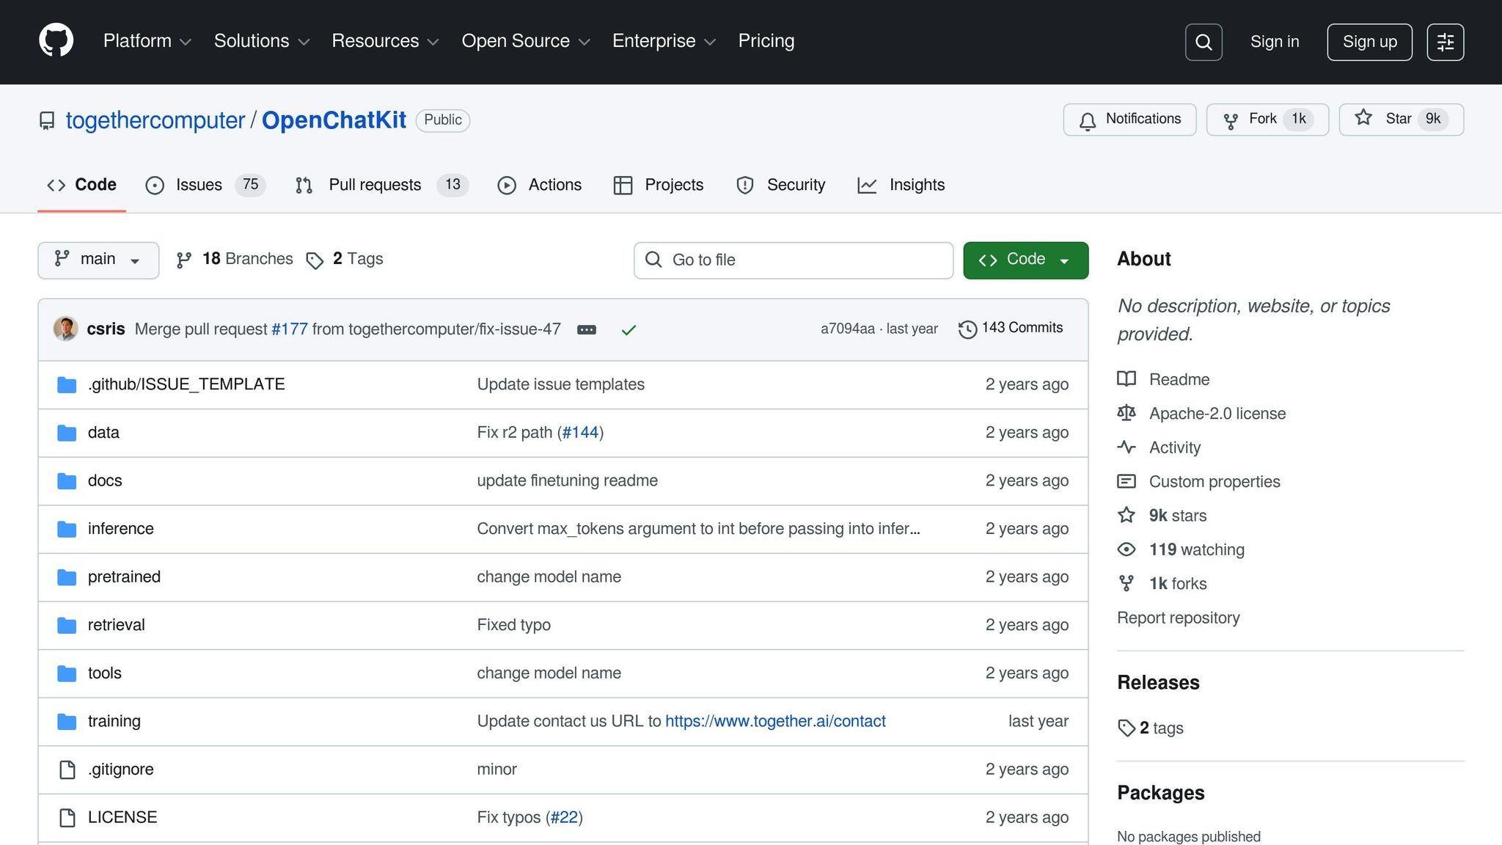Open commit history via the 143 Commits clock icon
This screenshot has height=845, width=1502.
pyautogui.click(x=967, y=329)
